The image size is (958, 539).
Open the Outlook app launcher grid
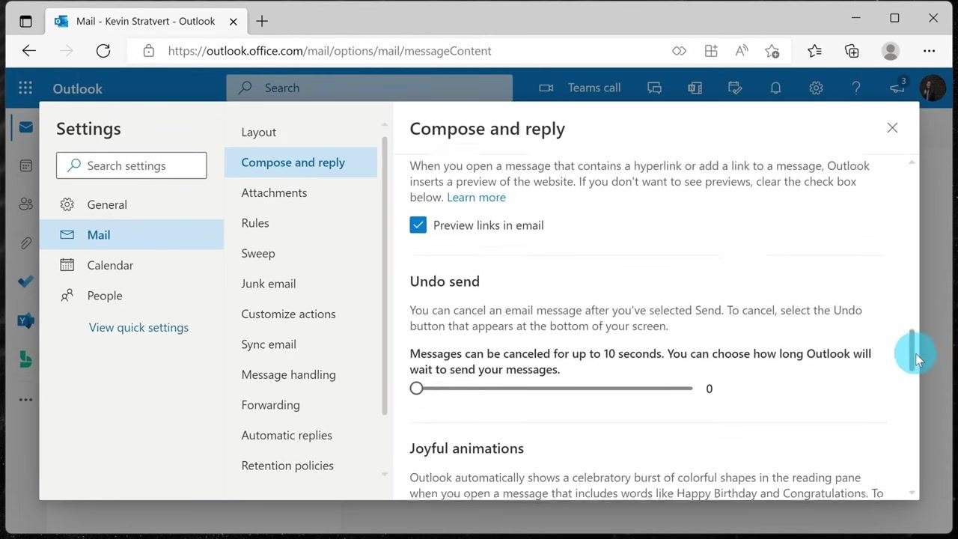tap(25, 88)
